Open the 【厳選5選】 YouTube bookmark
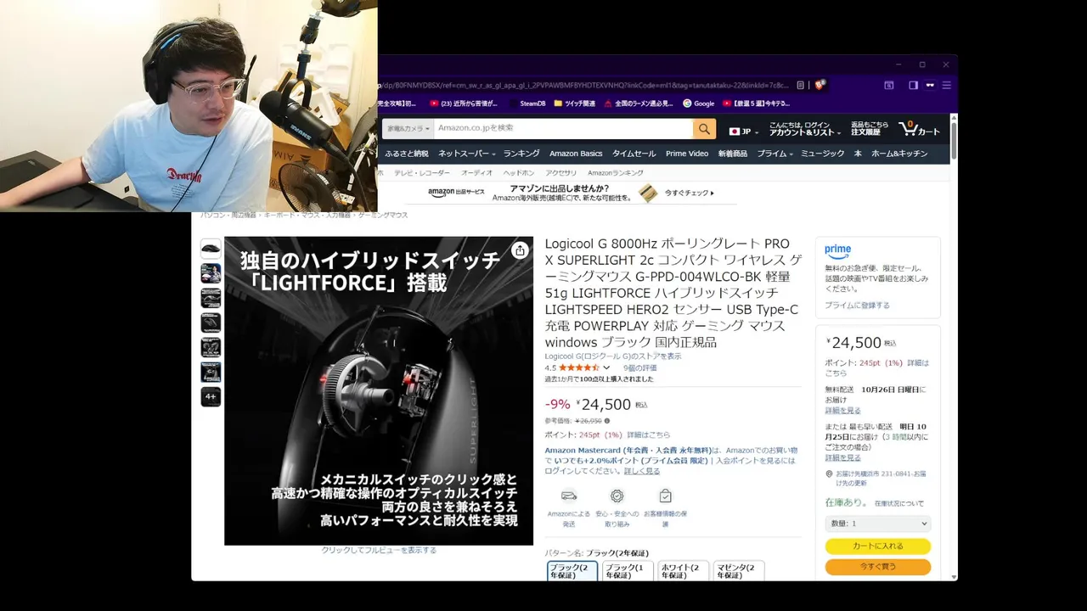Screen dimensions: 1087x611 [756, 104]
